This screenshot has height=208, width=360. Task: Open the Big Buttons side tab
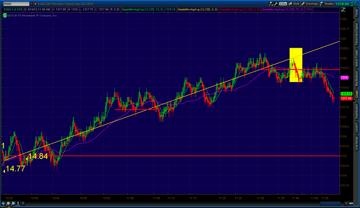pyautogui.click(x=357, y=79)
